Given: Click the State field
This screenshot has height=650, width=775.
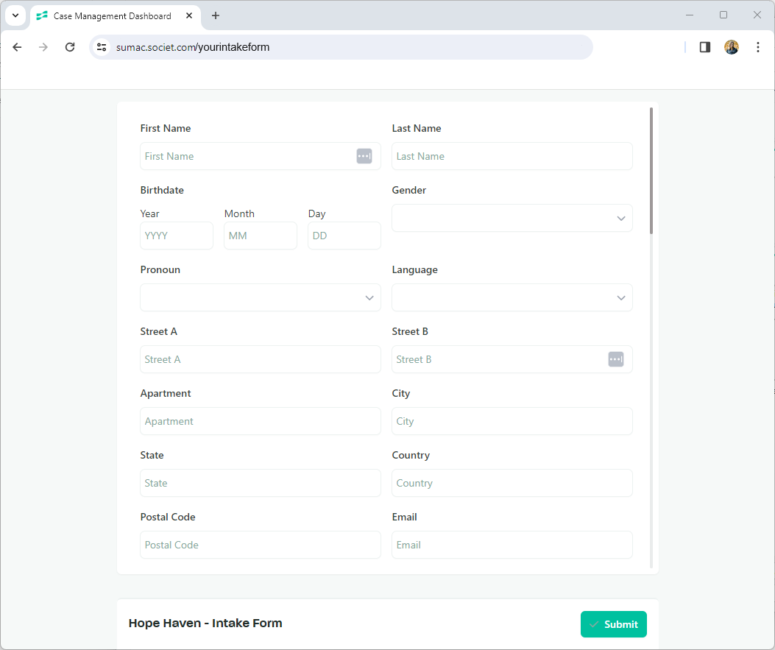Looking at the screenshot, I should point(261,483).
